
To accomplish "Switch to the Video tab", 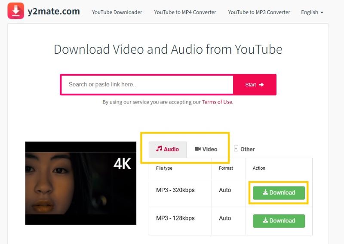I will (206, 149).
